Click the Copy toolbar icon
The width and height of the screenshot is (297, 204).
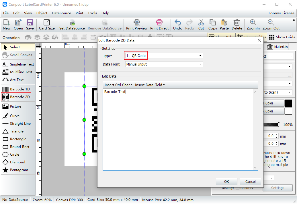click(213, 25)
